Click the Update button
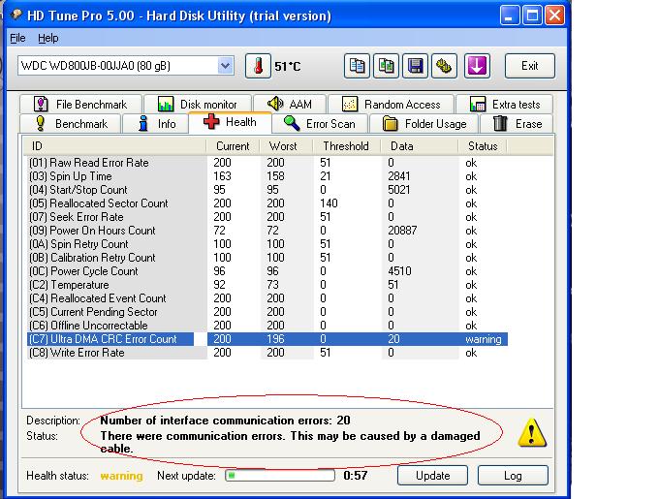 point(432,476)
